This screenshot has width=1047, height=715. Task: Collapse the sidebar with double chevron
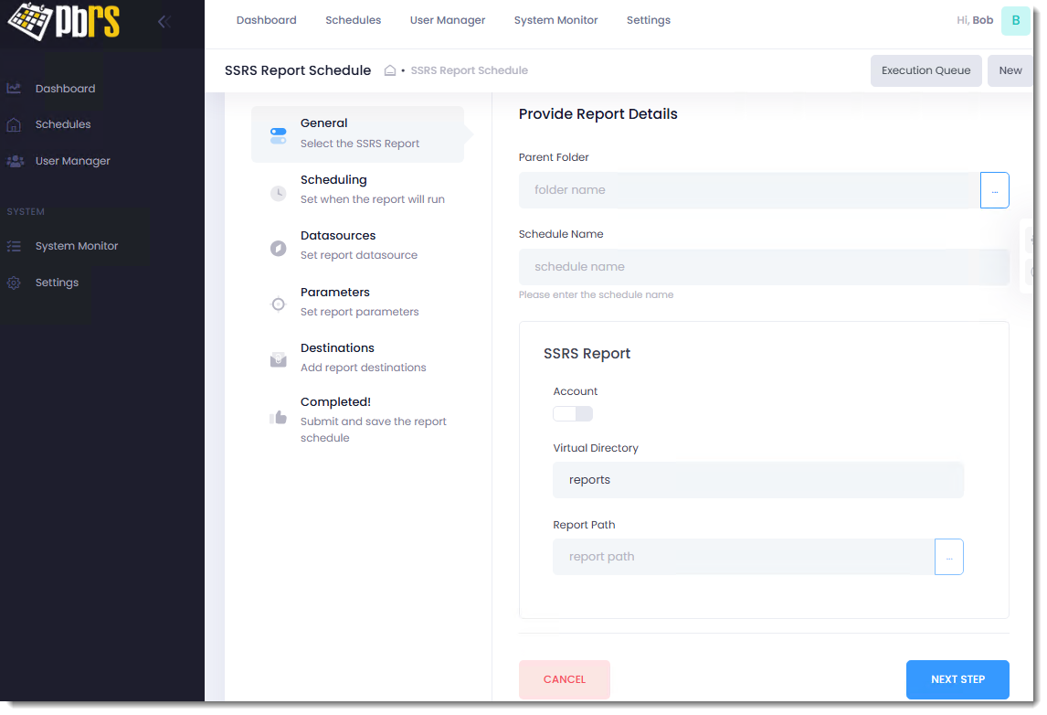coord(164,22)
